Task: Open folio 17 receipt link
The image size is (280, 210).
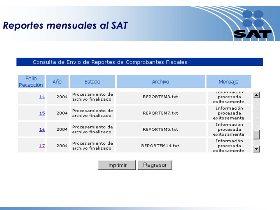Action: coord(42,146)
